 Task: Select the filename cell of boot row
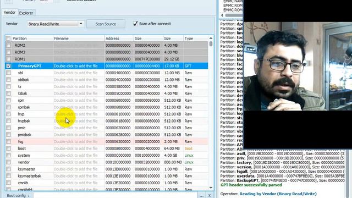pyautogui.click(x=79, y=148)
